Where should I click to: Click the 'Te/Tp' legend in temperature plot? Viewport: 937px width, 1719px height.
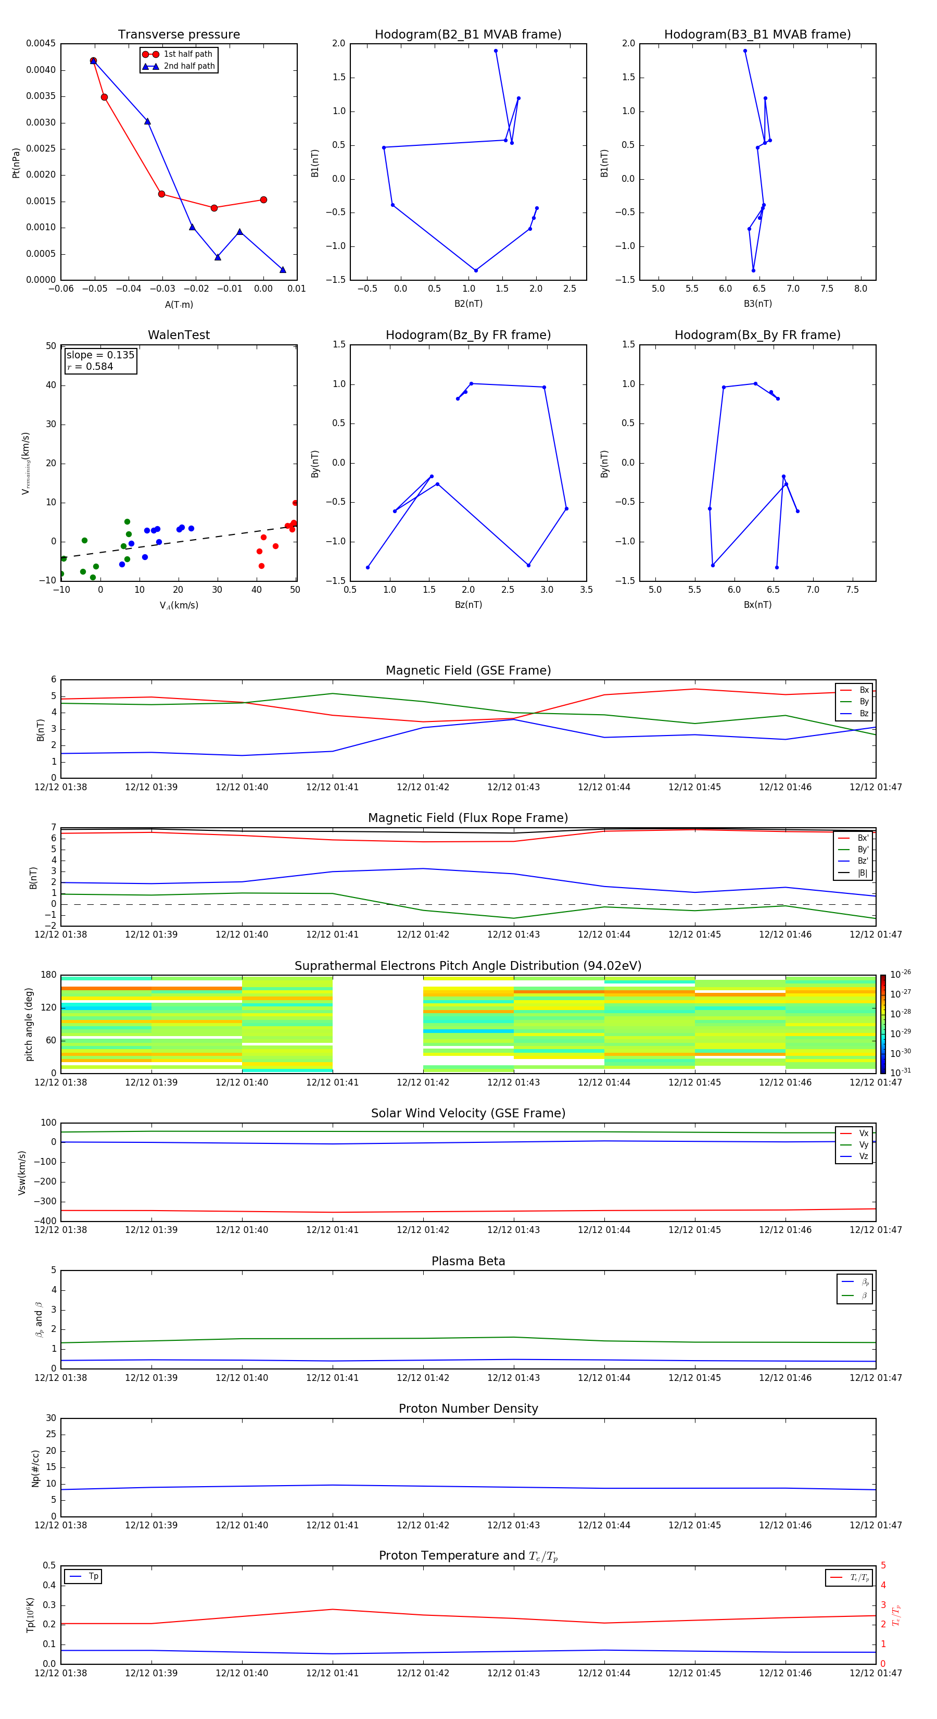tap(849, 1577)
